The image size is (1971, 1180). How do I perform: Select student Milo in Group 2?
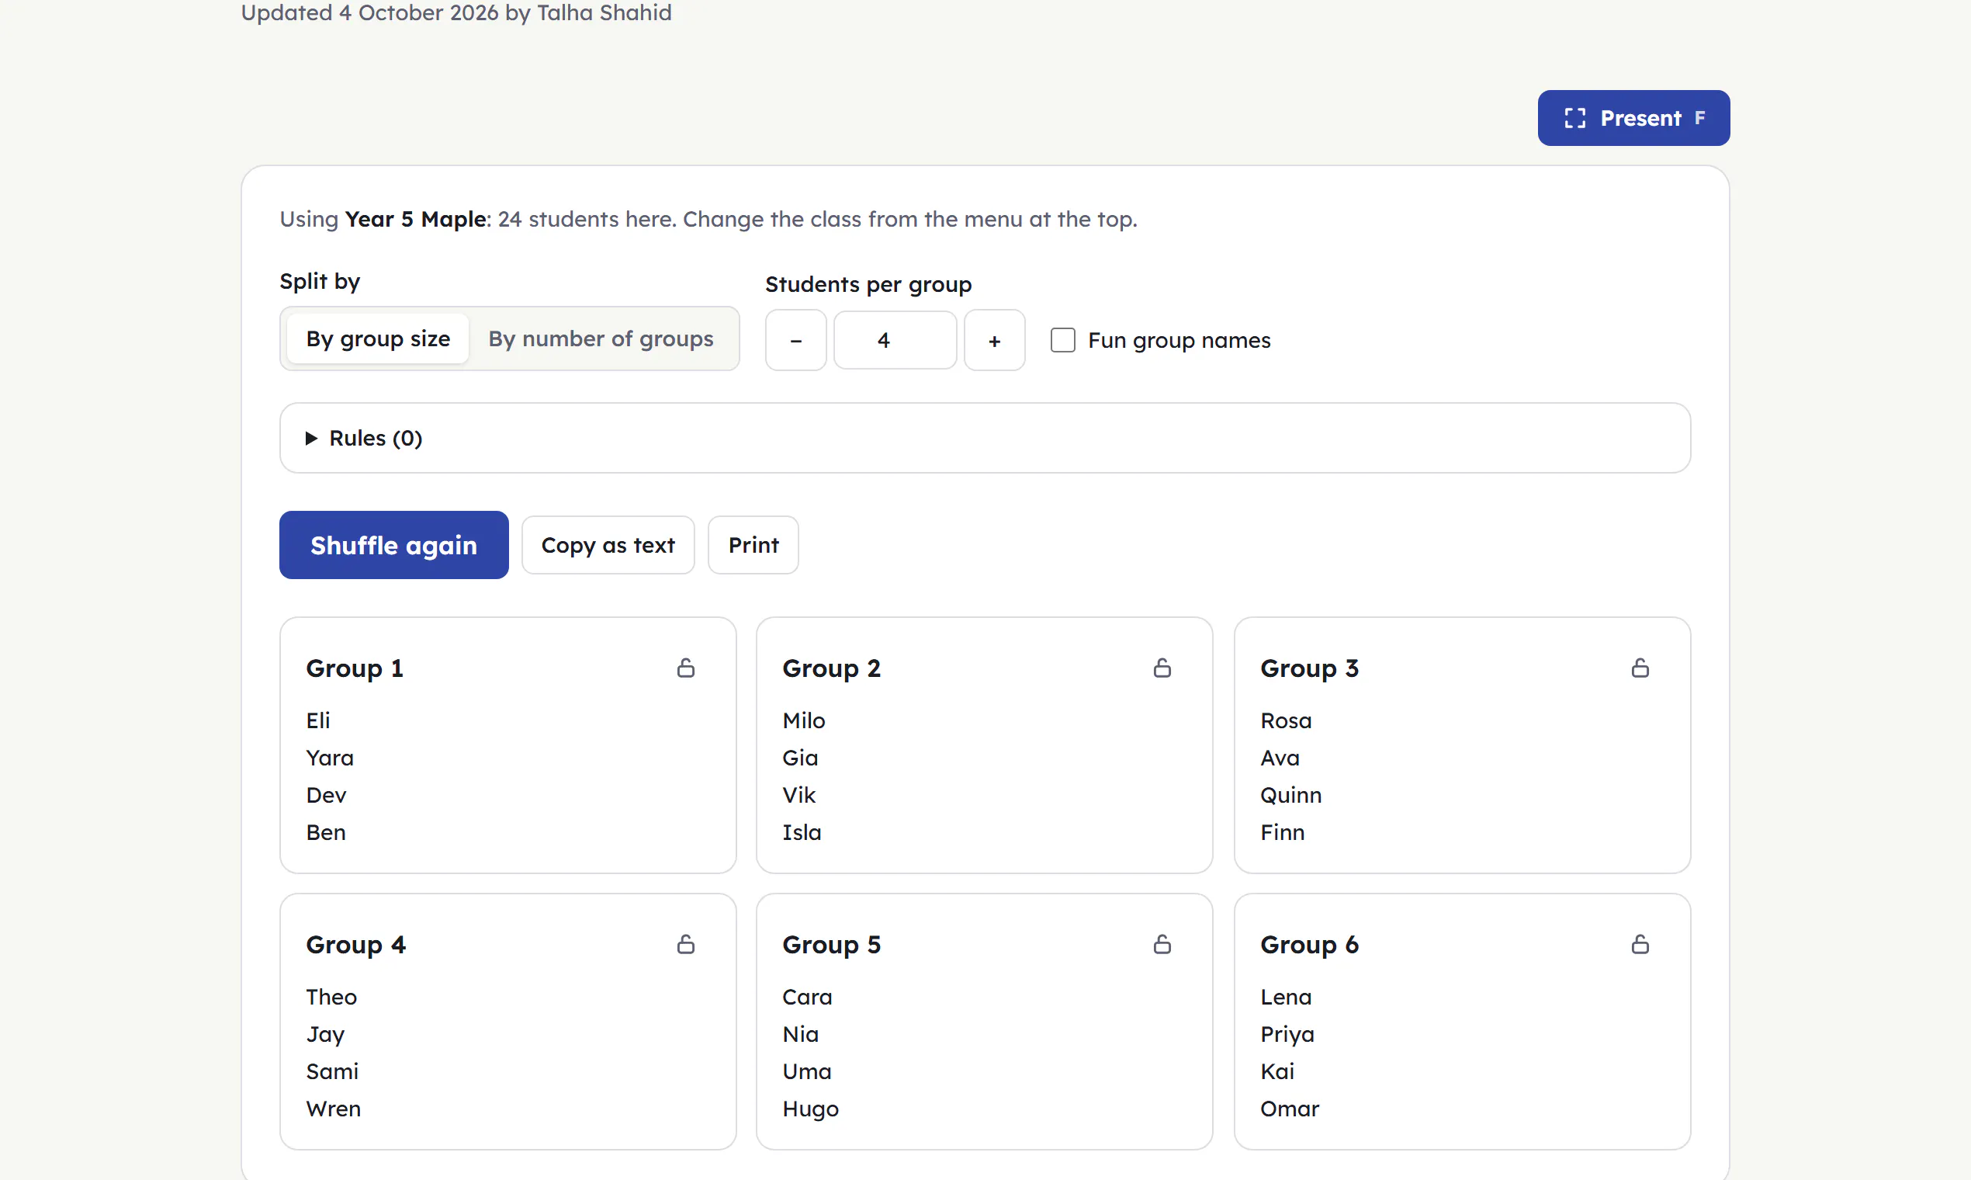pyautogui.click(x=803, y=720)
